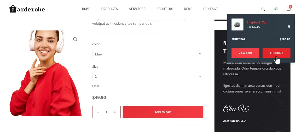The image size is (296, 135).
Task: Click the Snapback Cap thumbnail image
Action: [x=237, y=24]
